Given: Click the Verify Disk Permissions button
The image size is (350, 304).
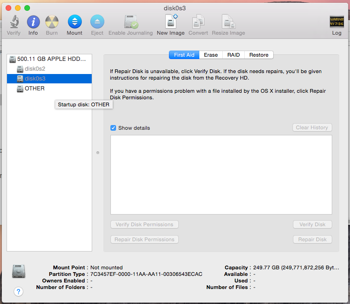Looking at the screenshot, I should [145, 224].
